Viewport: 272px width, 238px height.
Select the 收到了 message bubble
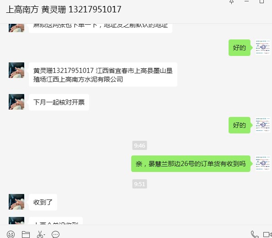click(x=43, y=202)
